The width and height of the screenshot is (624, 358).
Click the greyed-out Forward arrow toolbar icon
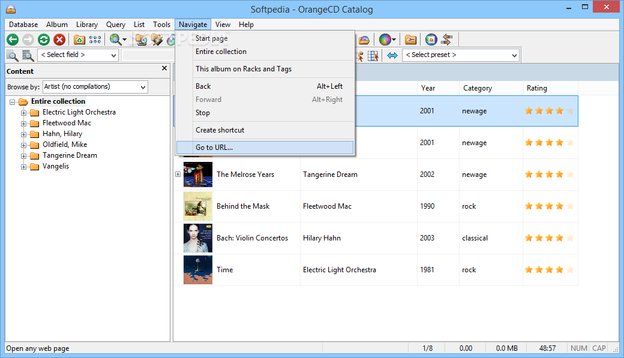28,40
